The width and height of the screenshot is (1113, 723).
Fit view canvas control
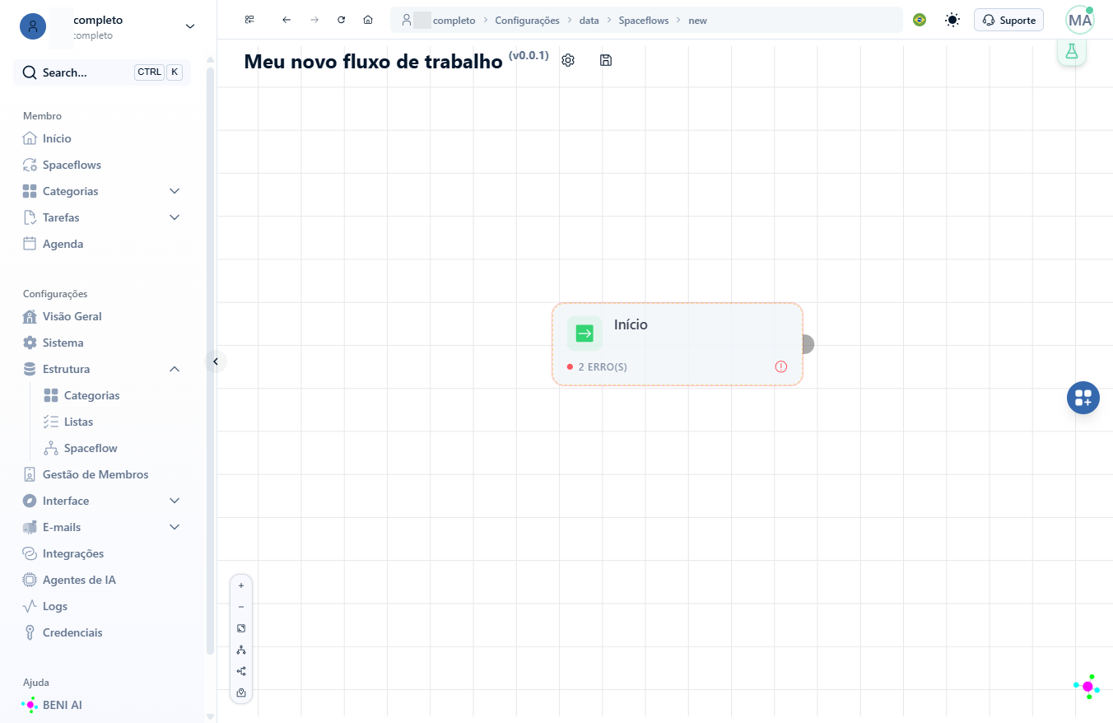tap(241, 628)
